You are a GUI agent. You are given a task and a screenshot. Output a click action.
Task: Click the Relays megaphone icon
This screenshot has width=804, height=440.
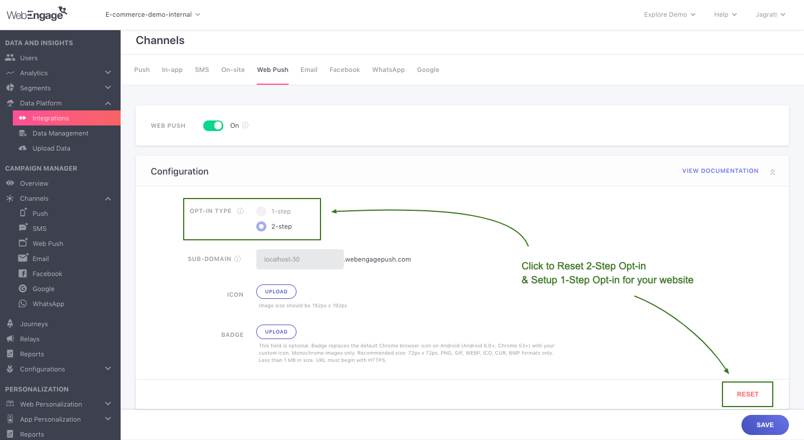(x=10, y=339)
